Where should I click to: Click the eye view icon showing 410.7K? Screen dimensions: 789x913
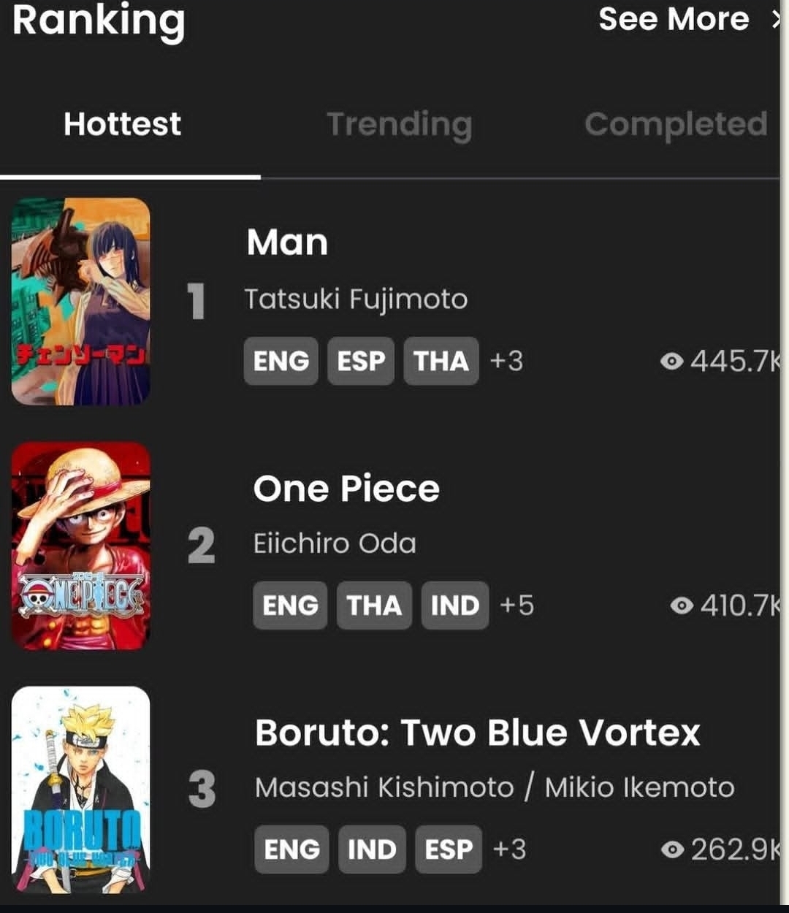click(x=681, y=606)
